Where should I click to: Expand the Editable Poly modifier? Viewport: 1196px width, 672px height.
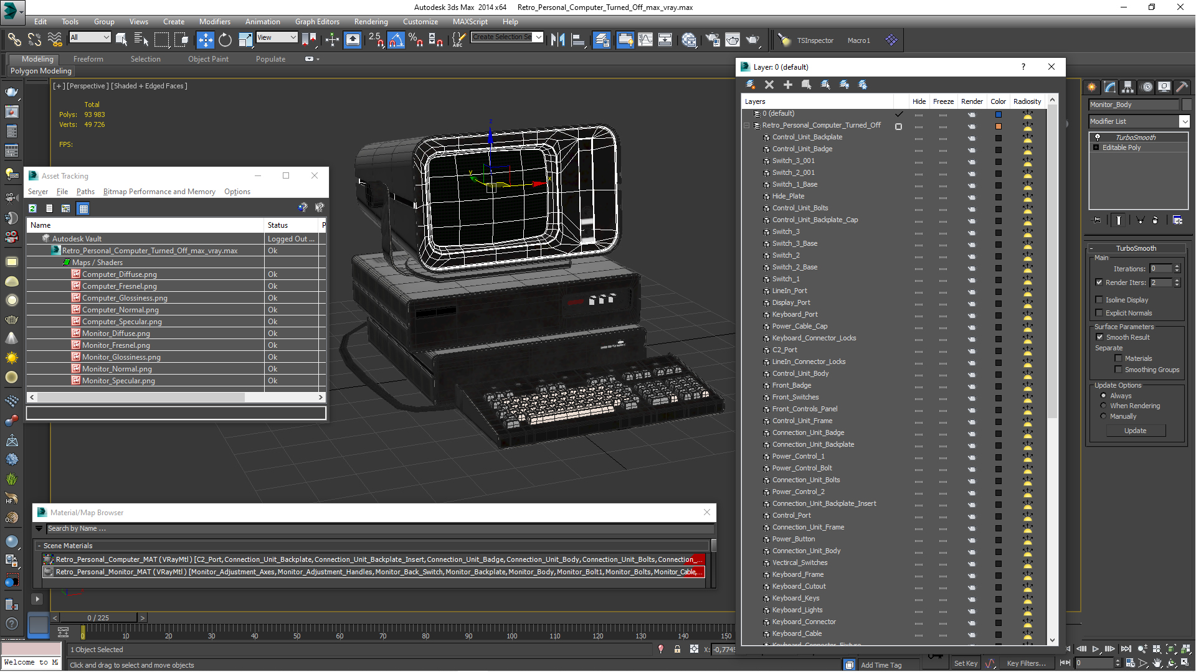[x=1096, y=147]
